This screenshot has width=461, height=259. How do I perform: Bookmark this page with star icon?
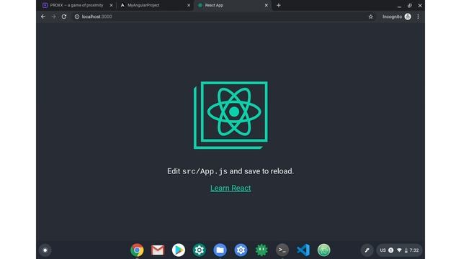pos(371,17)
